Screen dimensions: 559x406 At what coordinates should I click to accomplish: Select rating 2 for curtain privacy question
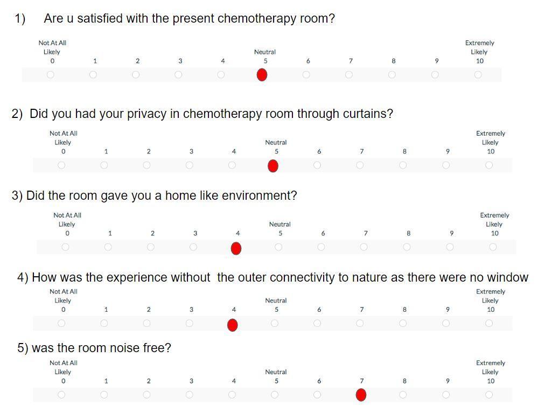point(146,165)
